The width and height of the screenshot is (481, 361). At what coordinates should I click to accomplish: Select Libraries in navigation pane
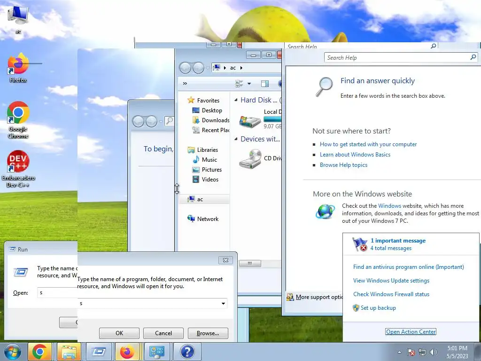tap(203, 150)
